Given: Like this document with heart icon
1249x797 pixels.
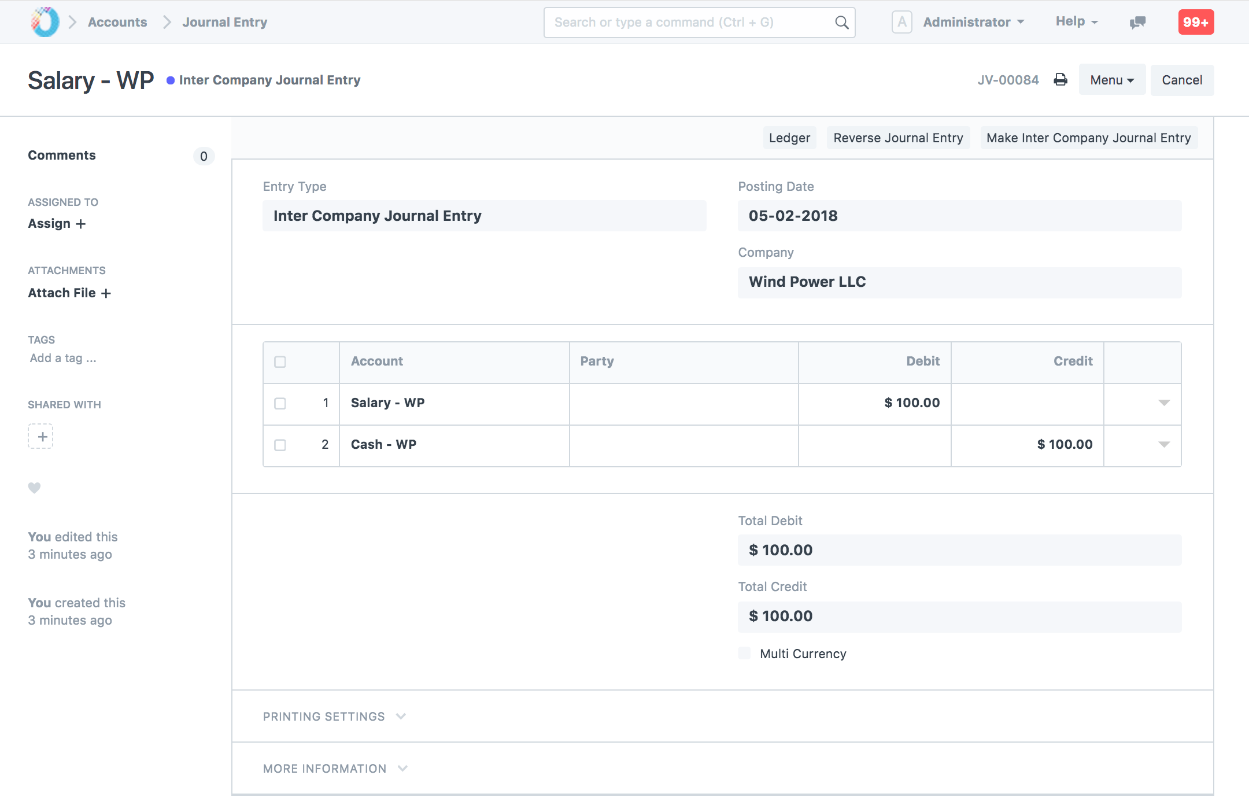Looking at the screenshot, I should pos(35,488).
